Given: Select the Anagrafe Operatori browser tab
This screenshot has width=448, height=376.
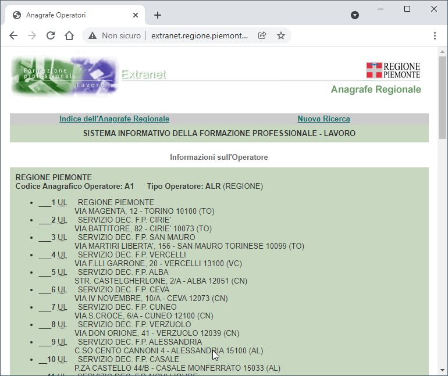Looking at the screenshot, I should point(70,15).
